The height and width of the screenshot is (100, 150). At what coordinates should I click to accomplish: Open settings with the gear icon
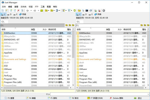(104, 10)
